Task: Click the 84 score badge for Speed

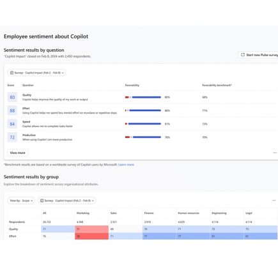Action: 12,124
